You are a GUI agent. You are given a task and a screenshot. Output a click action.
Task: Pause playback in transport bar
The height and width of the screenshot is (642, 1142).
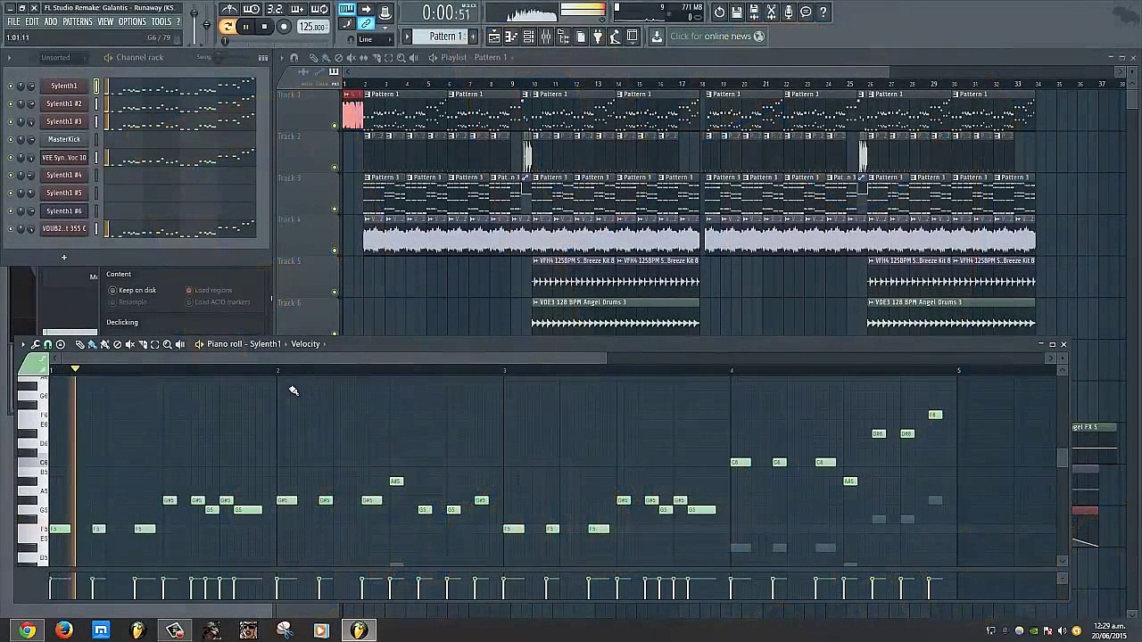pos(245,27)
